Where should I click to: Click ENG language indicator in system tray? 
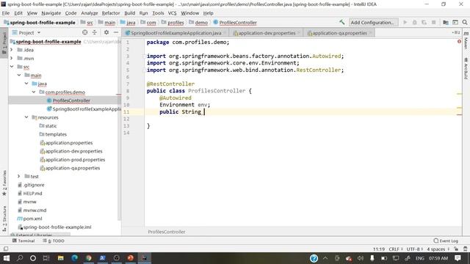click(x=419, y=258)
